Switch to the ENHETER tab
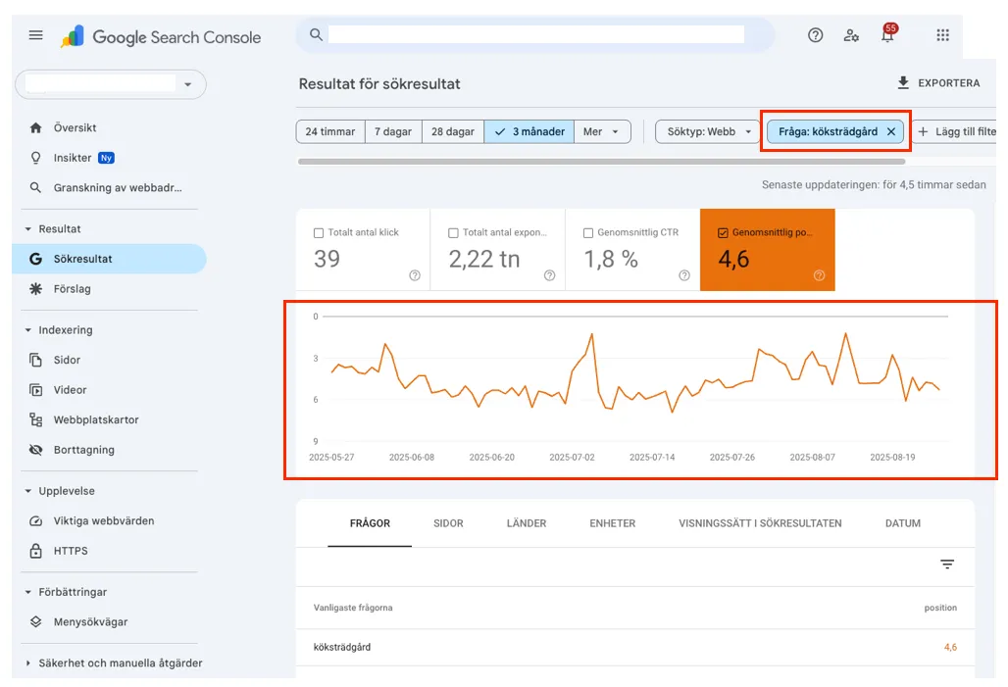The width and height of the screenshot is (1008, 687). (612, 523)
